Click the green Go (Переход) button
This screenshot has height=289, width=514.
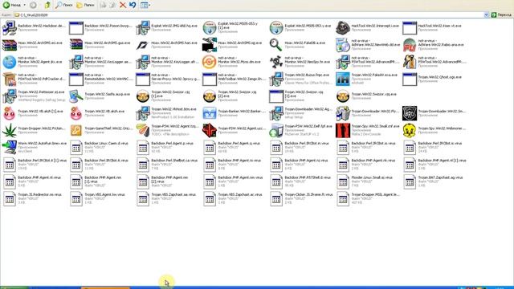501,14
